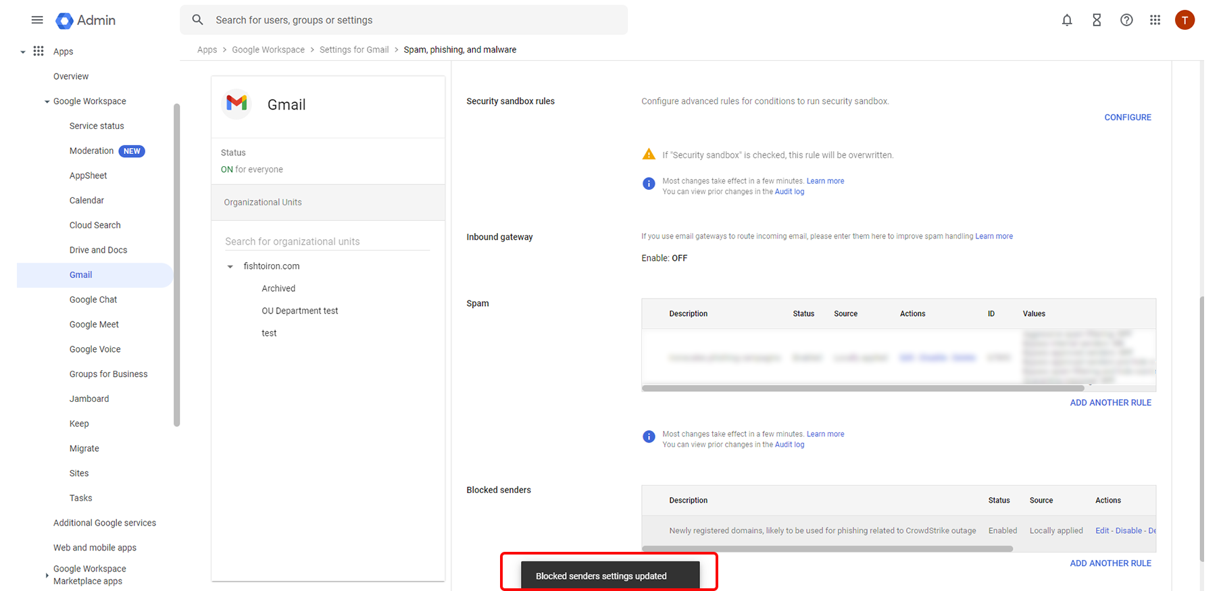Open the hourglass tasks icon
This screenshot has width=1221, height=591.
(x=1097, y=20)
